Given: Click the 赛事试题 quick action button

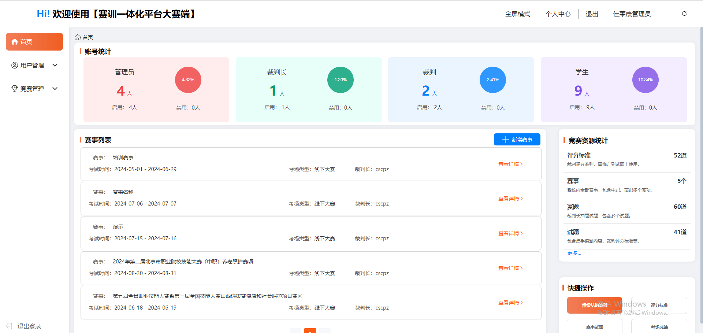Looking at the screenshot, I should pos(595,327).
